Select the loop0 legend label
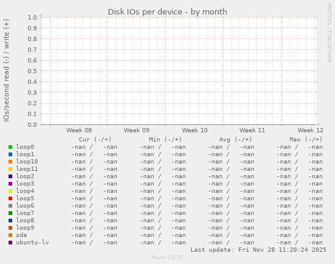Screen dimensions: 335x264 click(x=25, y=147)
